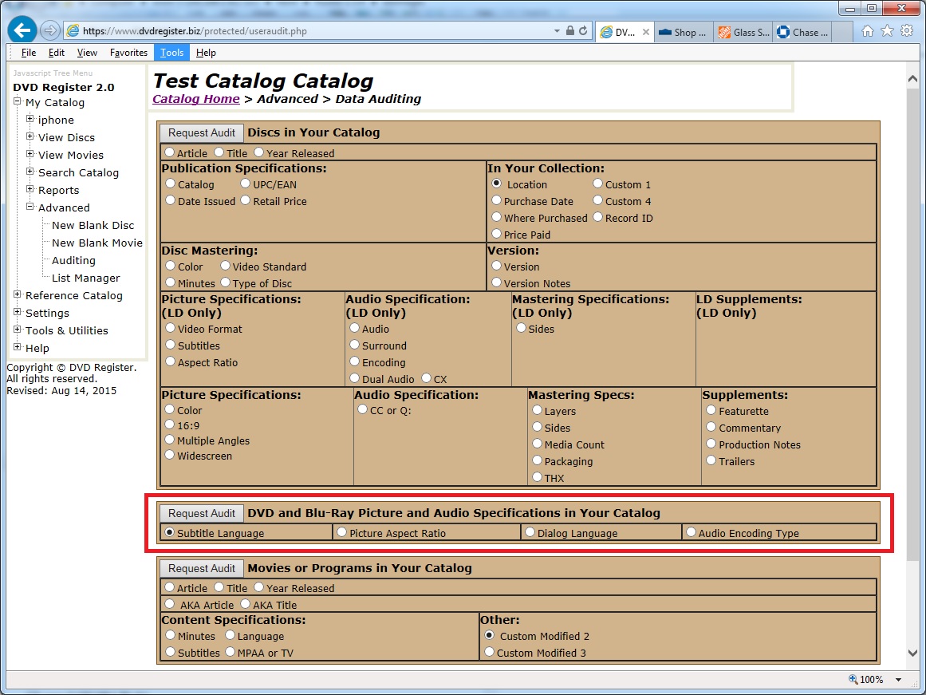Open List Manager in the tree menu
This screenshot has width=926, height=695.
pos(85,278)
